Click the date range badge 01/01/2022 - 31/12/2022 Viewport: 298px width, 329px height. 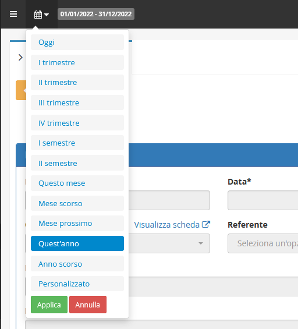pos(96,14)
